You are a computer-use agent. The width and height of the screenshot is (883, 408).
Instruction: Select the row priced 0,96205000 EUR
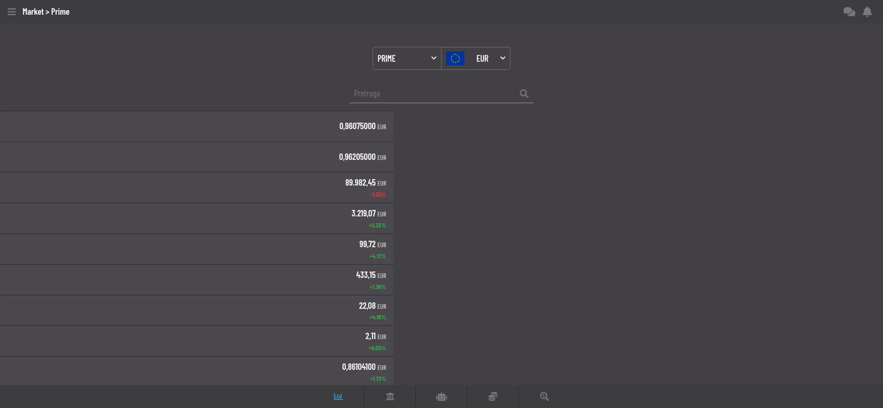click(x=197, y=157)
